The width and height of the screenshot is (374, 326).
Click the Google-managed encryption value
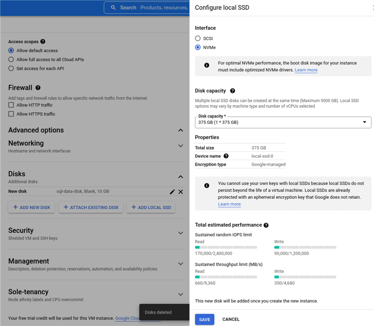click(x=268, y=164)
